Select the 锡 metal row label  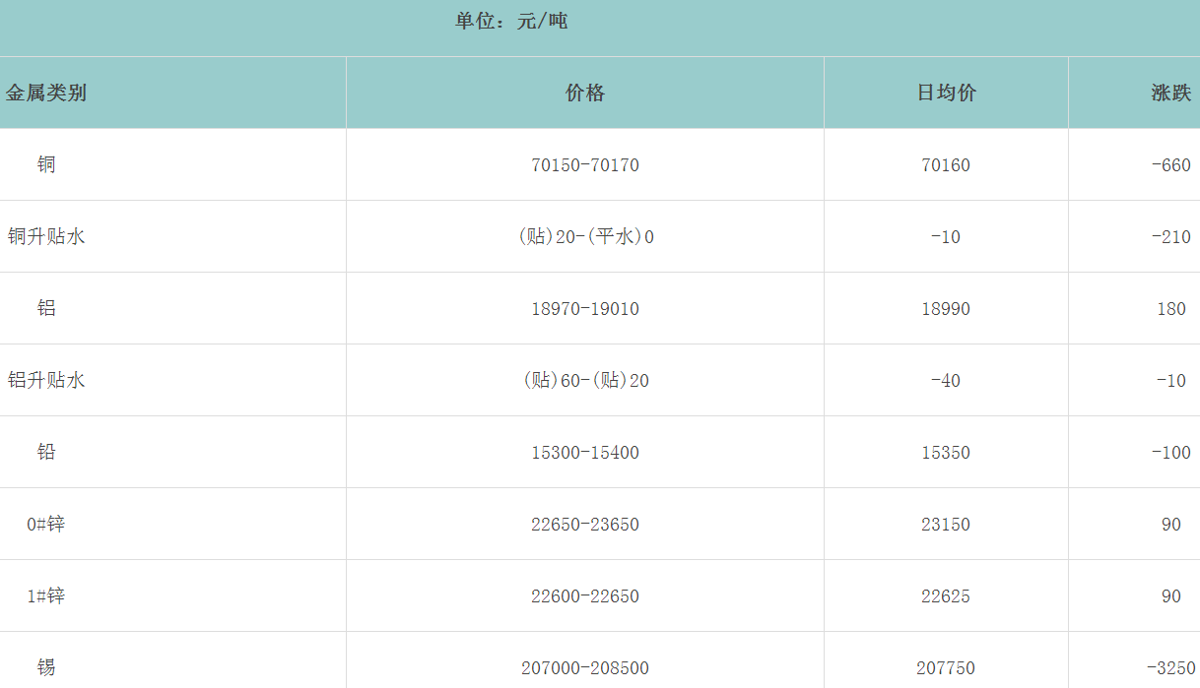(x=46, y=667)
